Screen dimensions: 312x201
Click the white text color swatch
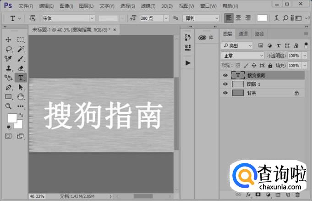262,18
